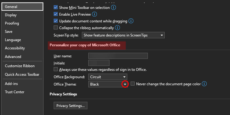Click the Personalize your copy of Microsoft Office heading
This screenshot has height=115, width=230.
pyautogui.click(x=85, y=45)
